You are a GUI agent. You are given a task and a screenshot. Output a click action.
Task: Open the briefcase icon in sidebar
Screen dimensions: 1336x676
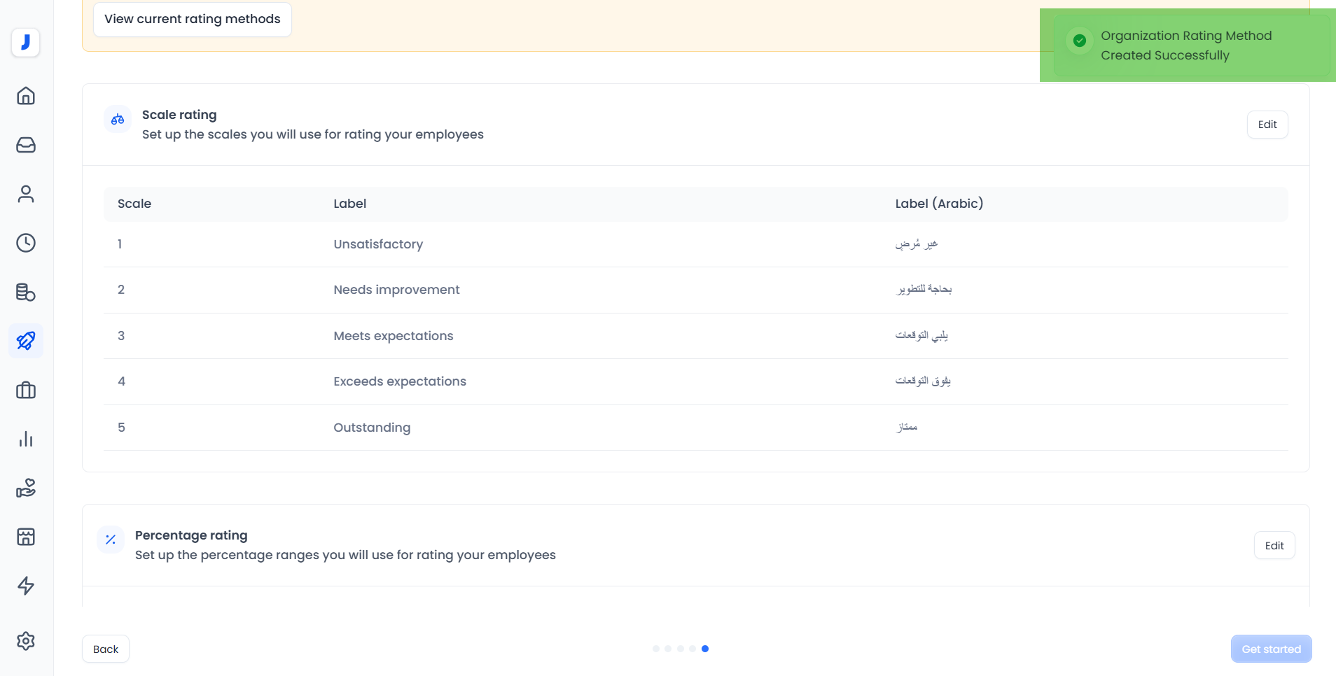click(x=26, y=390)
